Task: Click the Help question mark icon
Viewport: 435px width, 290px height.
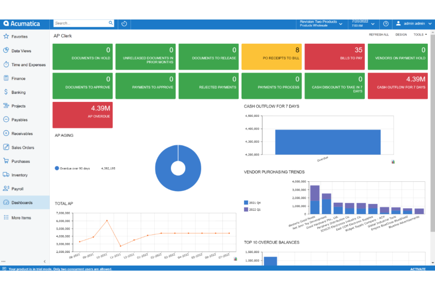Action: (386, 24)
